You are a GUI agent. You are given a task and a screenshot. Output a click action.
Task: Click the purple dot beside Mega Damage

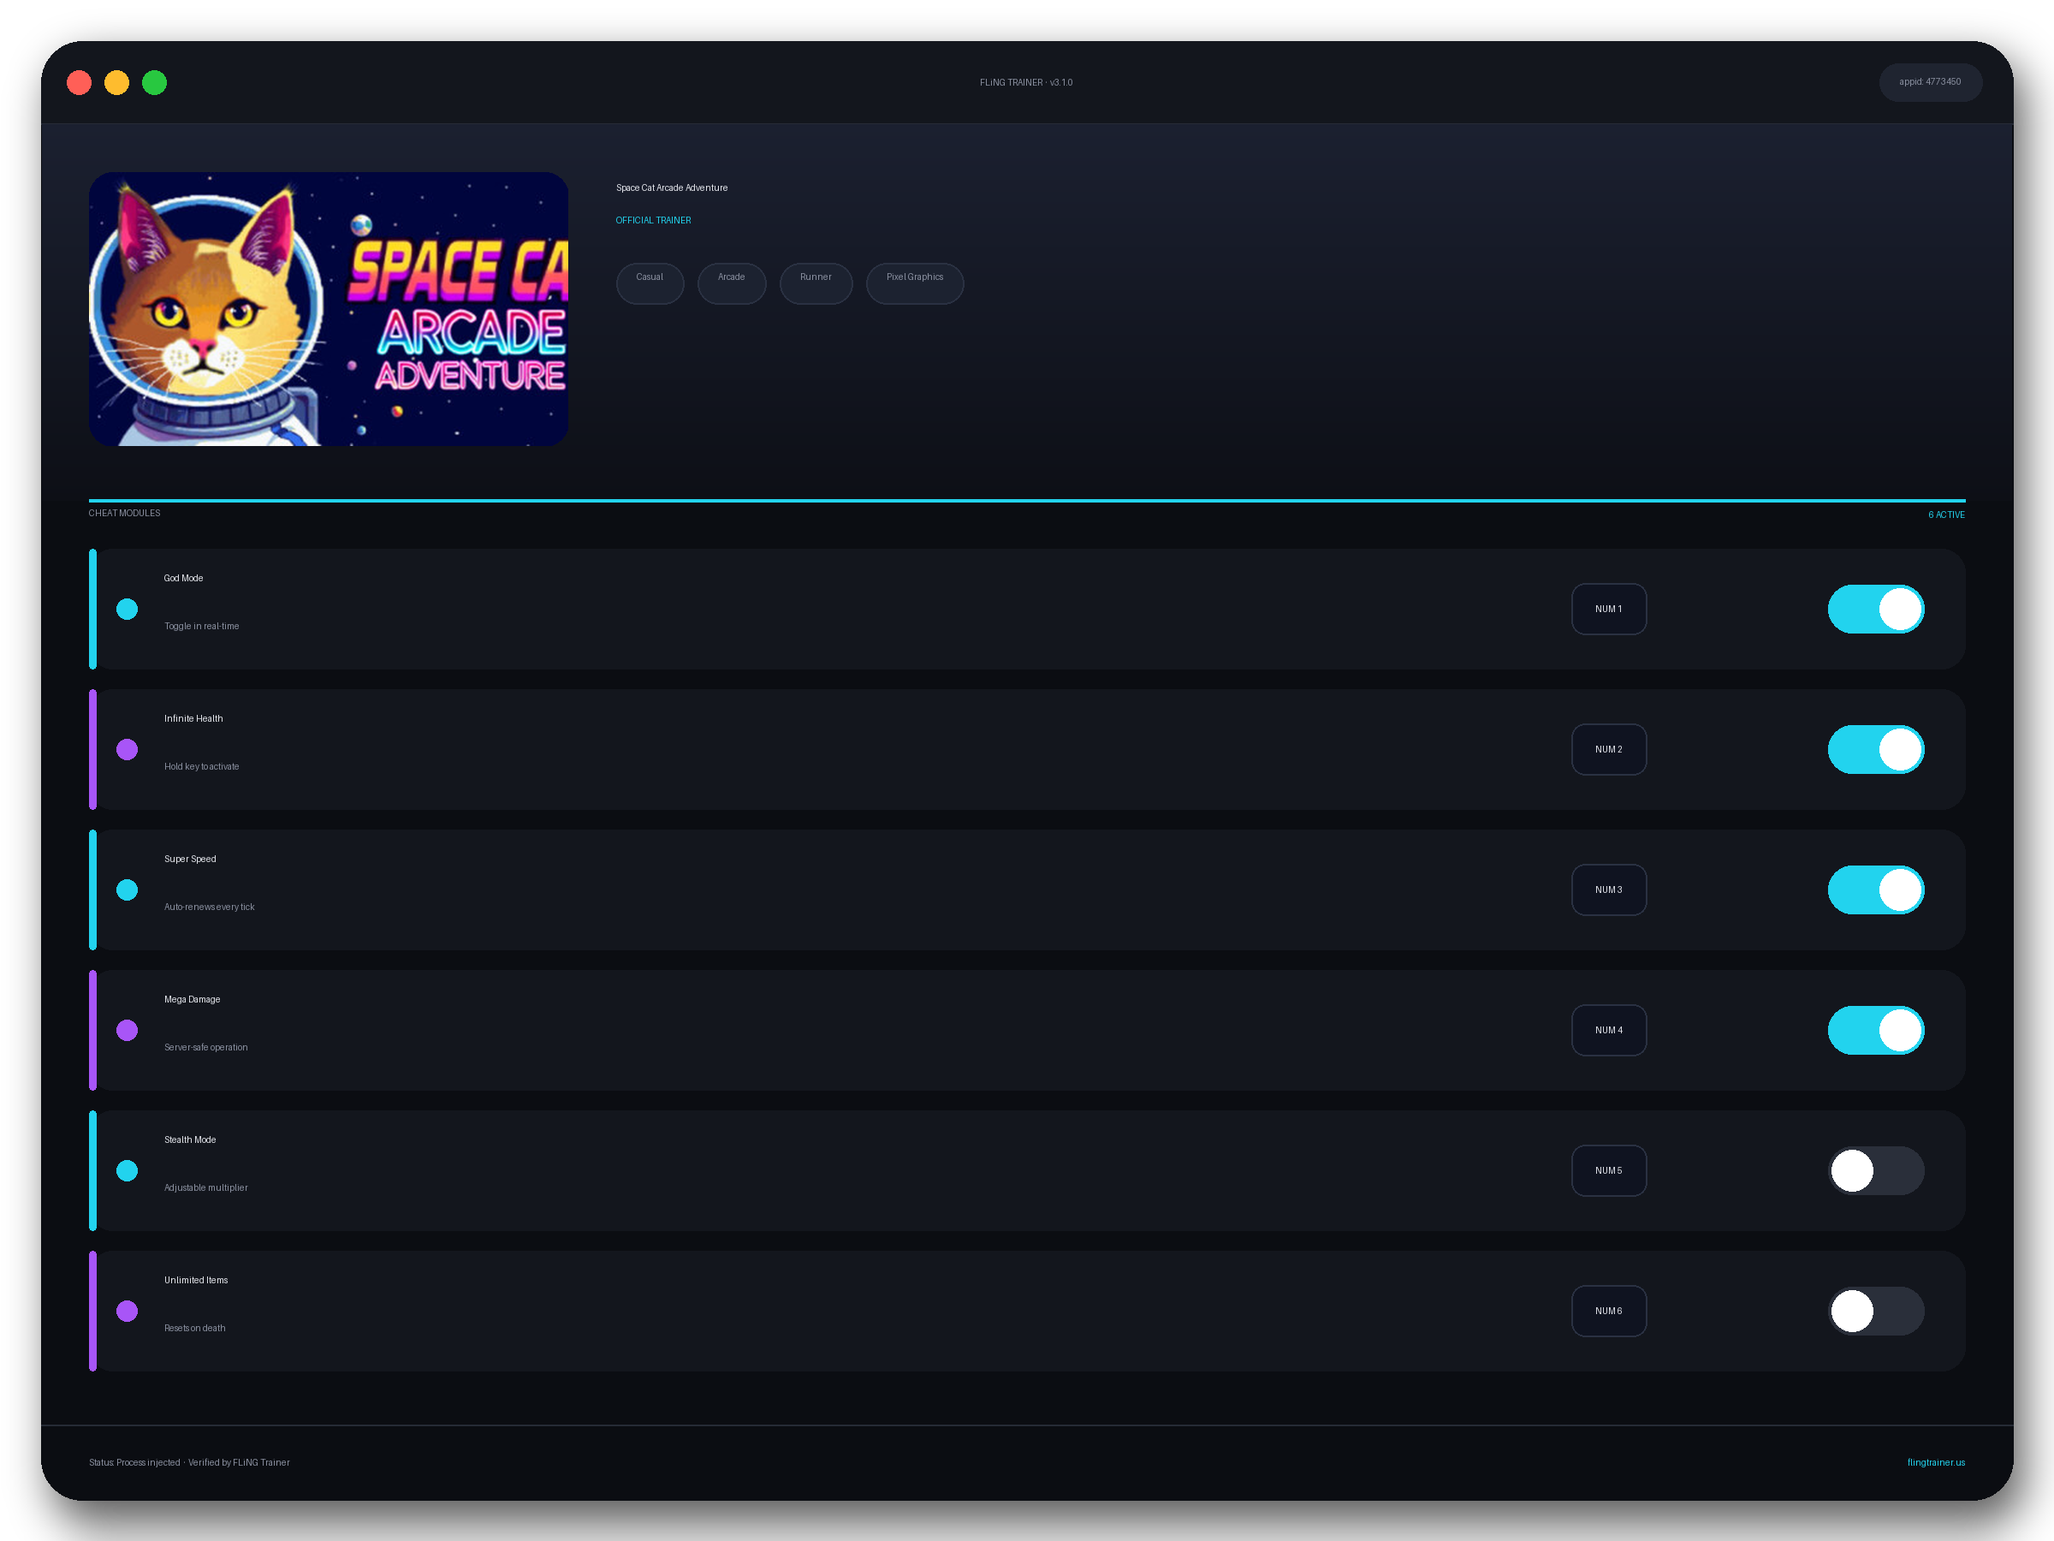click(x=128, y=1030)
